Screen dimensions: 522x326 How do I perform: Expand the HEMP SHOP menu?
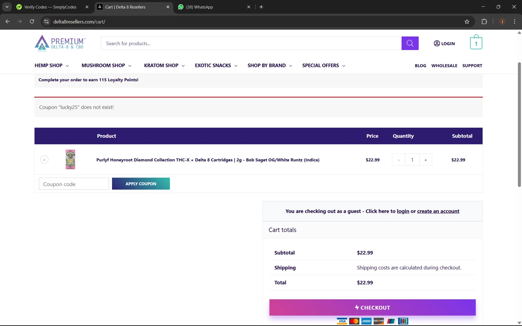coord(52,65)
